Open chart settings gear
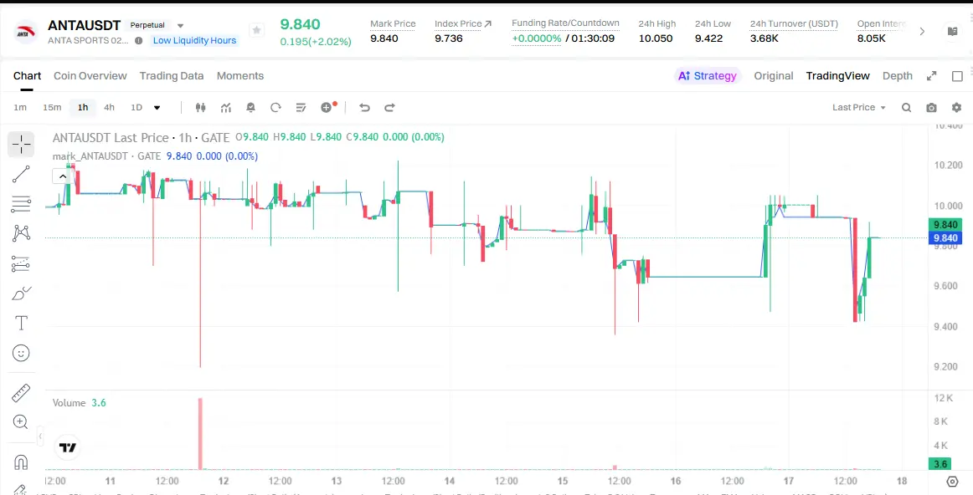The image size is (973, 495). tap(957, 107)
